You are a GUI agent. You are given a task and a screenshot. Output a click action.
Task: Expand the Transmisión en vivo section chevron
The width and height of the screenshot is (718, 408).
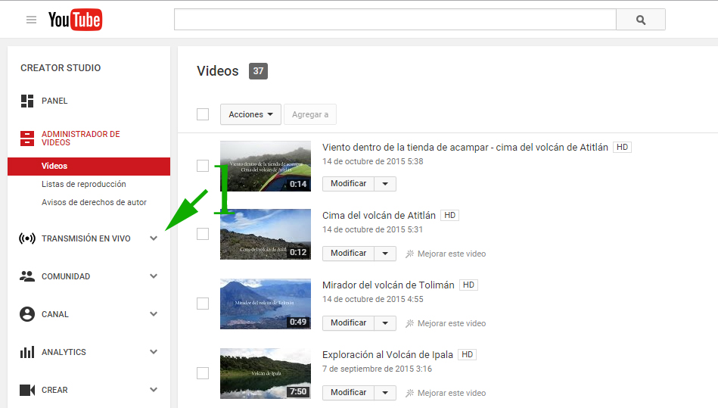pyautogui.click(x=154, y=238)
